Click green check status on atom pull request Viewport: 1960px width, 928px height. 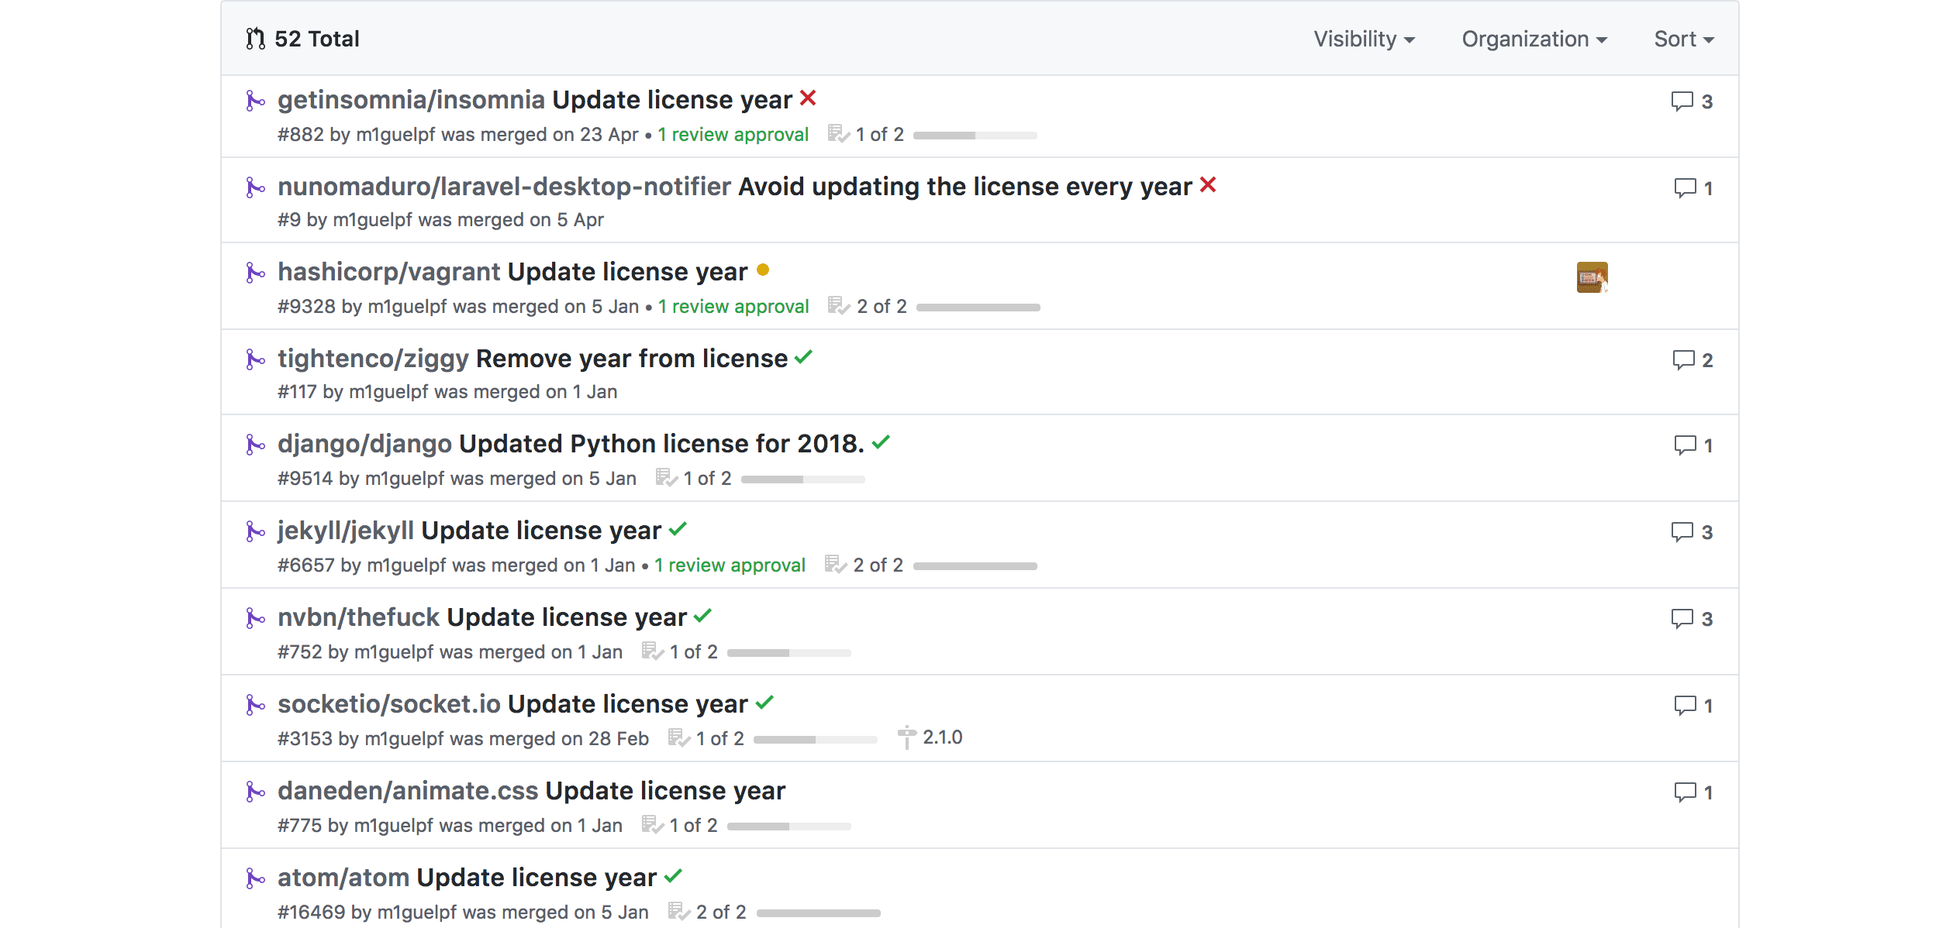[x=673, y=876]
